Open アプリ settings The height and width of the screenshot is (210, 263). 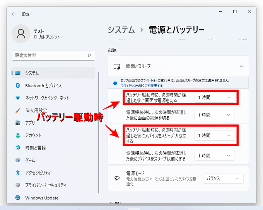tap(53, 123)
